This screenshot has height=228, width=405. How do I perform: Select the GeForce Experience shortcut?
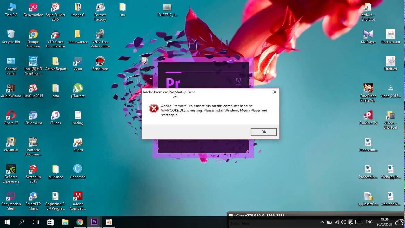[11, 174]
